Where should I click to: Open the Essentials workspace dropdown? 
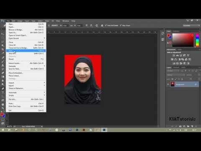tap(192, 26)
